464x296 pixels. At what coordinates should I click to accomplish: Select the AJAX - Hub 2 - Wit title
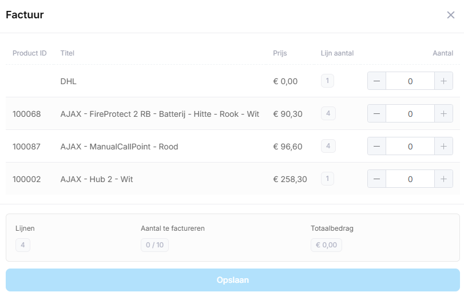pyautogui.click(x=97, y=179)
